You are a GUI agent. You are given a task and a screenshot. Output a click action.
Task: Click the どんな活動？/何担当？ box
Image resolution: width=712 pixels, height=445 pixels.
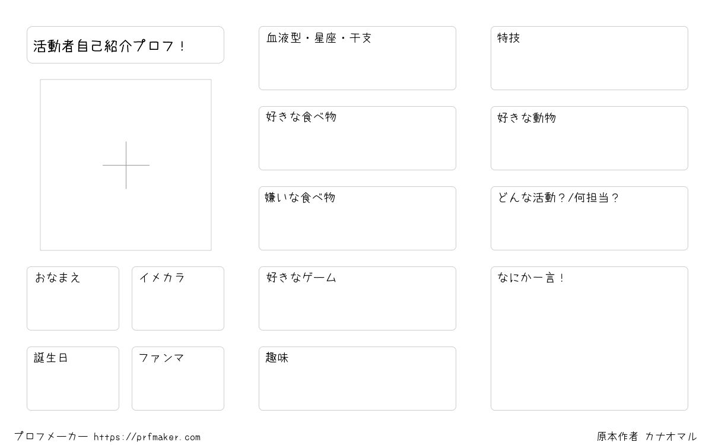point(589,218)
